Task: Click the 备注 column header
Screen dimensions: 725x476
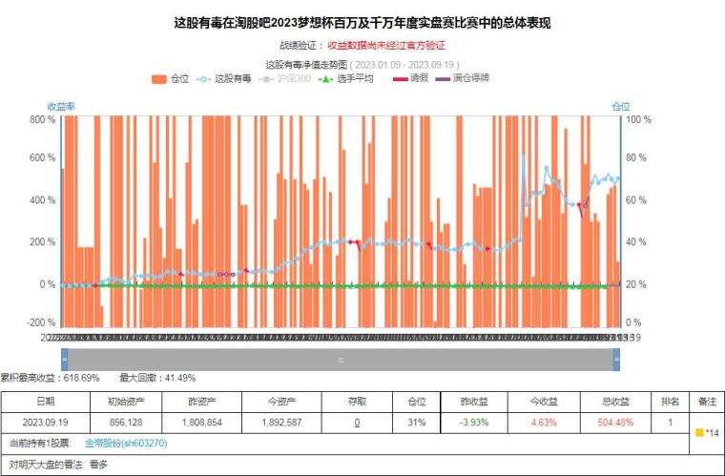Action: [707, 402]
